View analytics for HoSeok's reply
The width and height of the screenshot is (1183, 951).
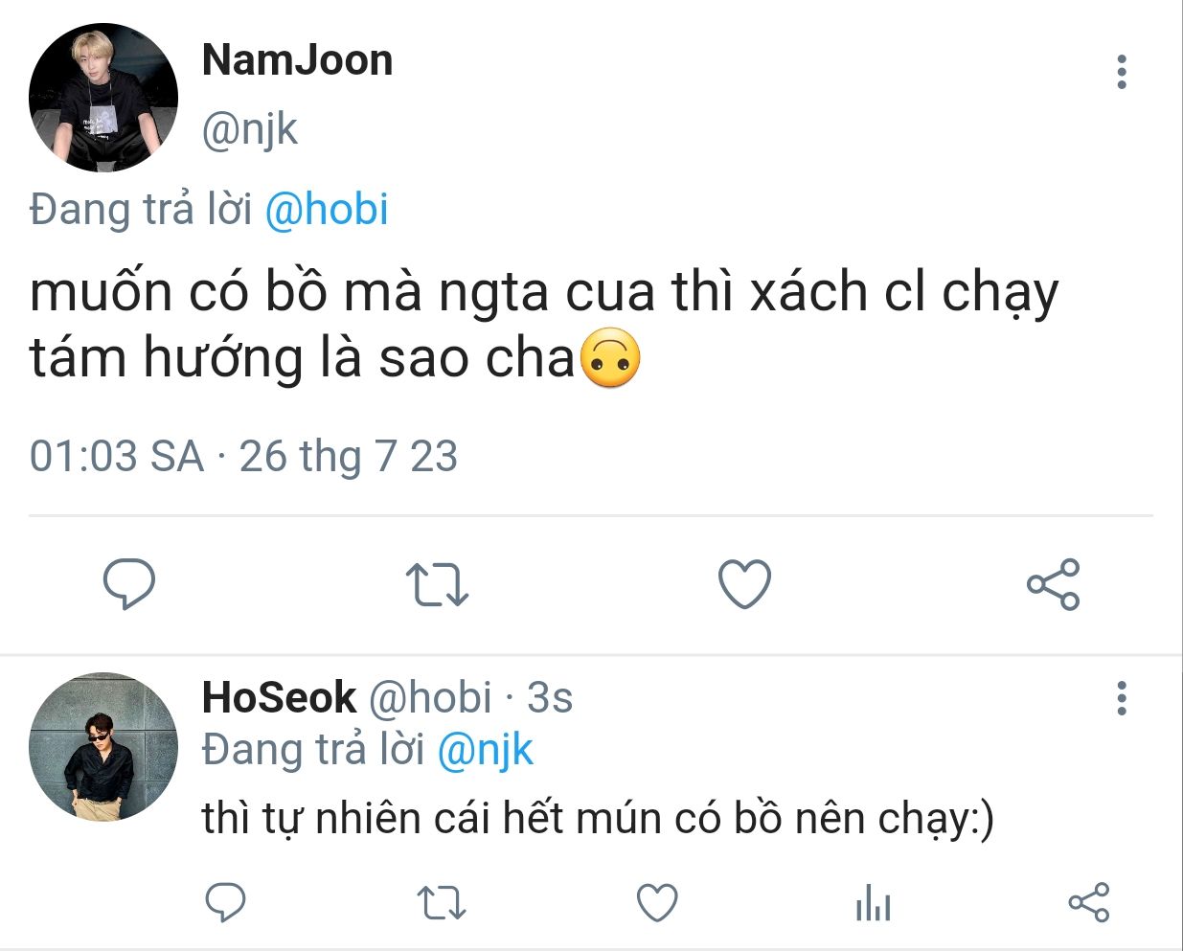pos(873,902)
